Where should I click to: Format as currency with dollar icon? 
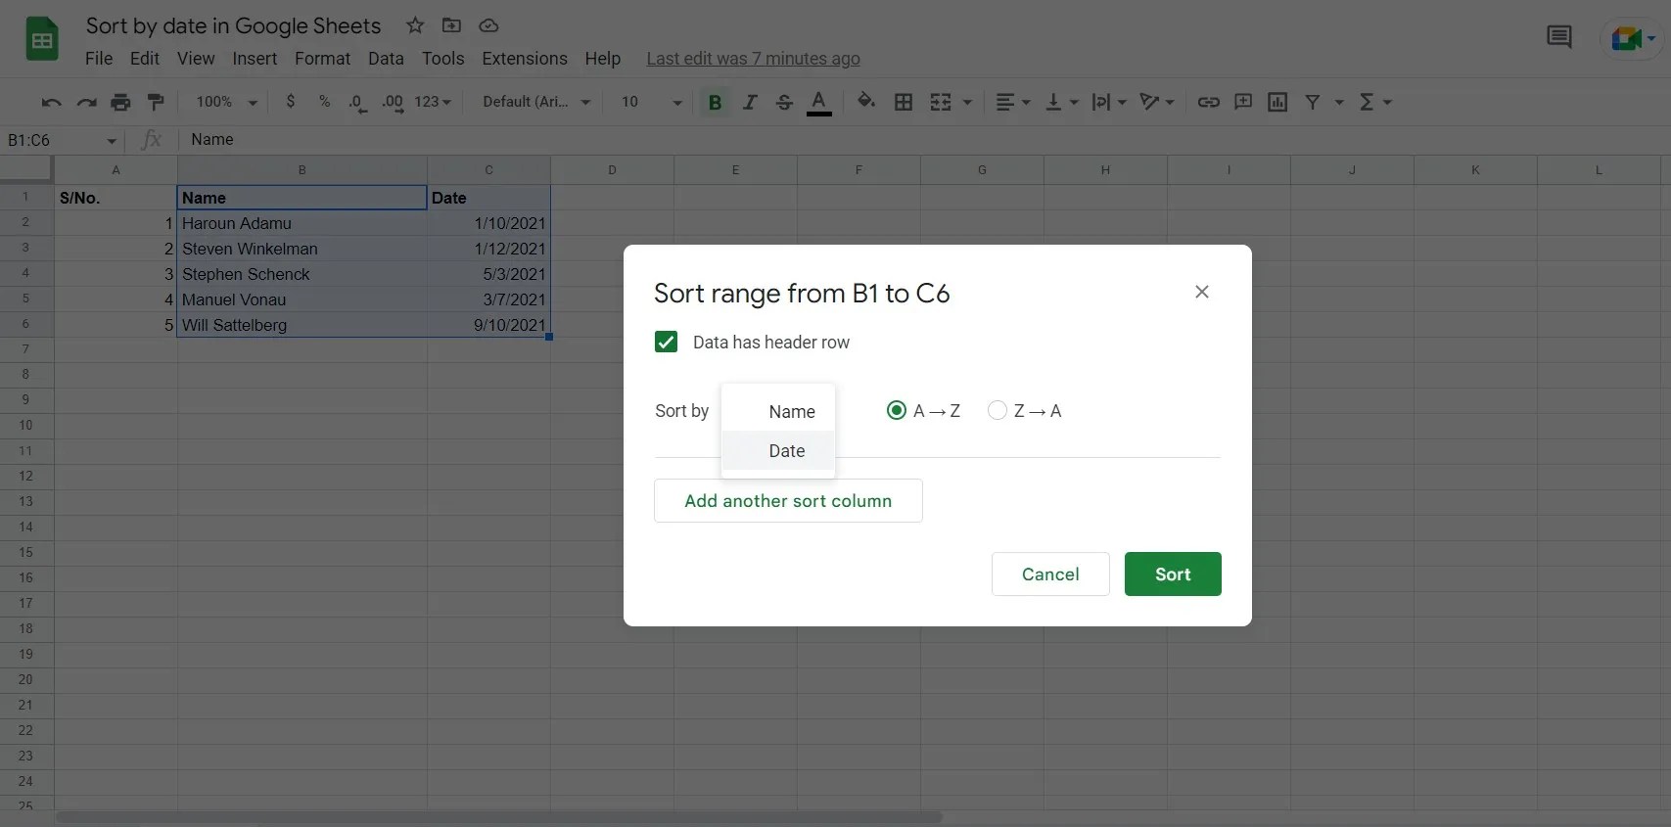291,101
